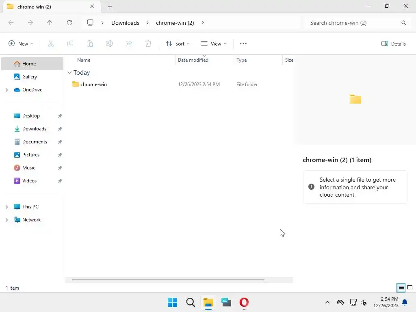Launch Opera browser from taskbar
Viewport: 416px width, 312px height.
[244, 302]
